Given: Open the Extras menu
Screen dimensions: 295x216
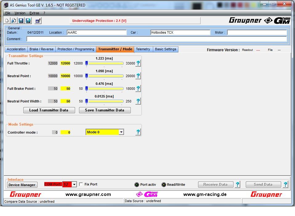Looking at the screenshot, I should tap(34, 13).
